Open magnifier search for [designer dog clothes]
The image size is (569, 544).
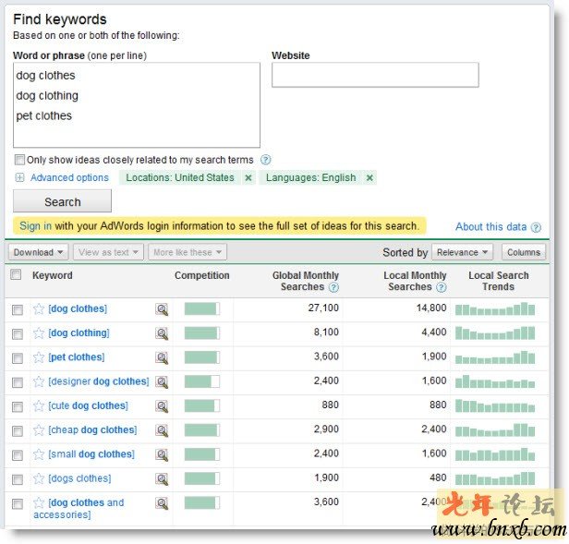[162, 382]
